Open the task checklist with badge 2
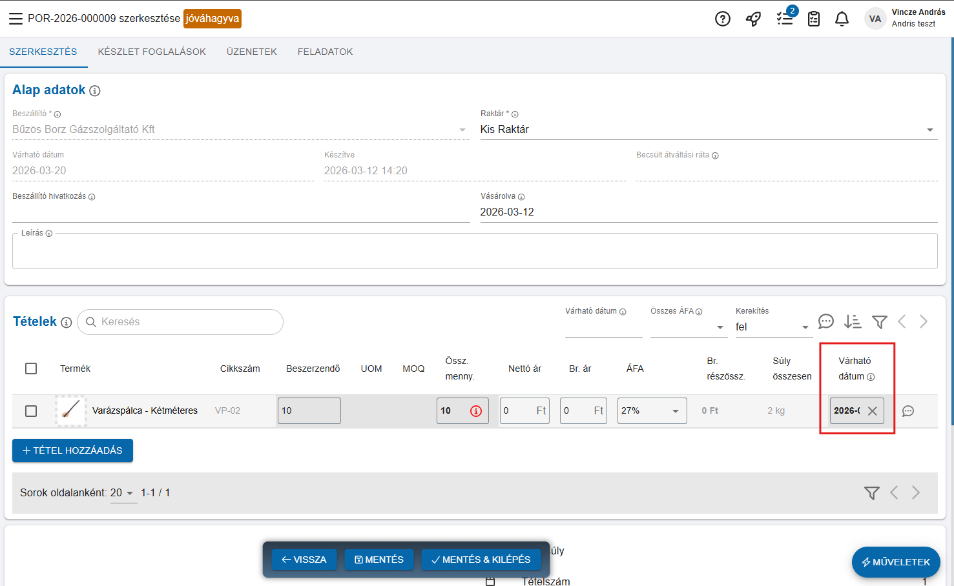This screenshot has width=954, height=586. click(785, 19)
